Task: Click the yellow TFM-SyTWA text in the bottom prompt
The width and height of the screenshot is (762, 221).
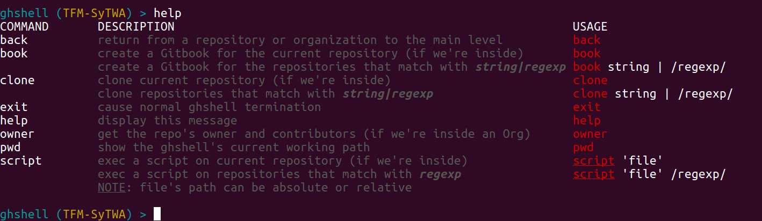Action: (94, 214)
